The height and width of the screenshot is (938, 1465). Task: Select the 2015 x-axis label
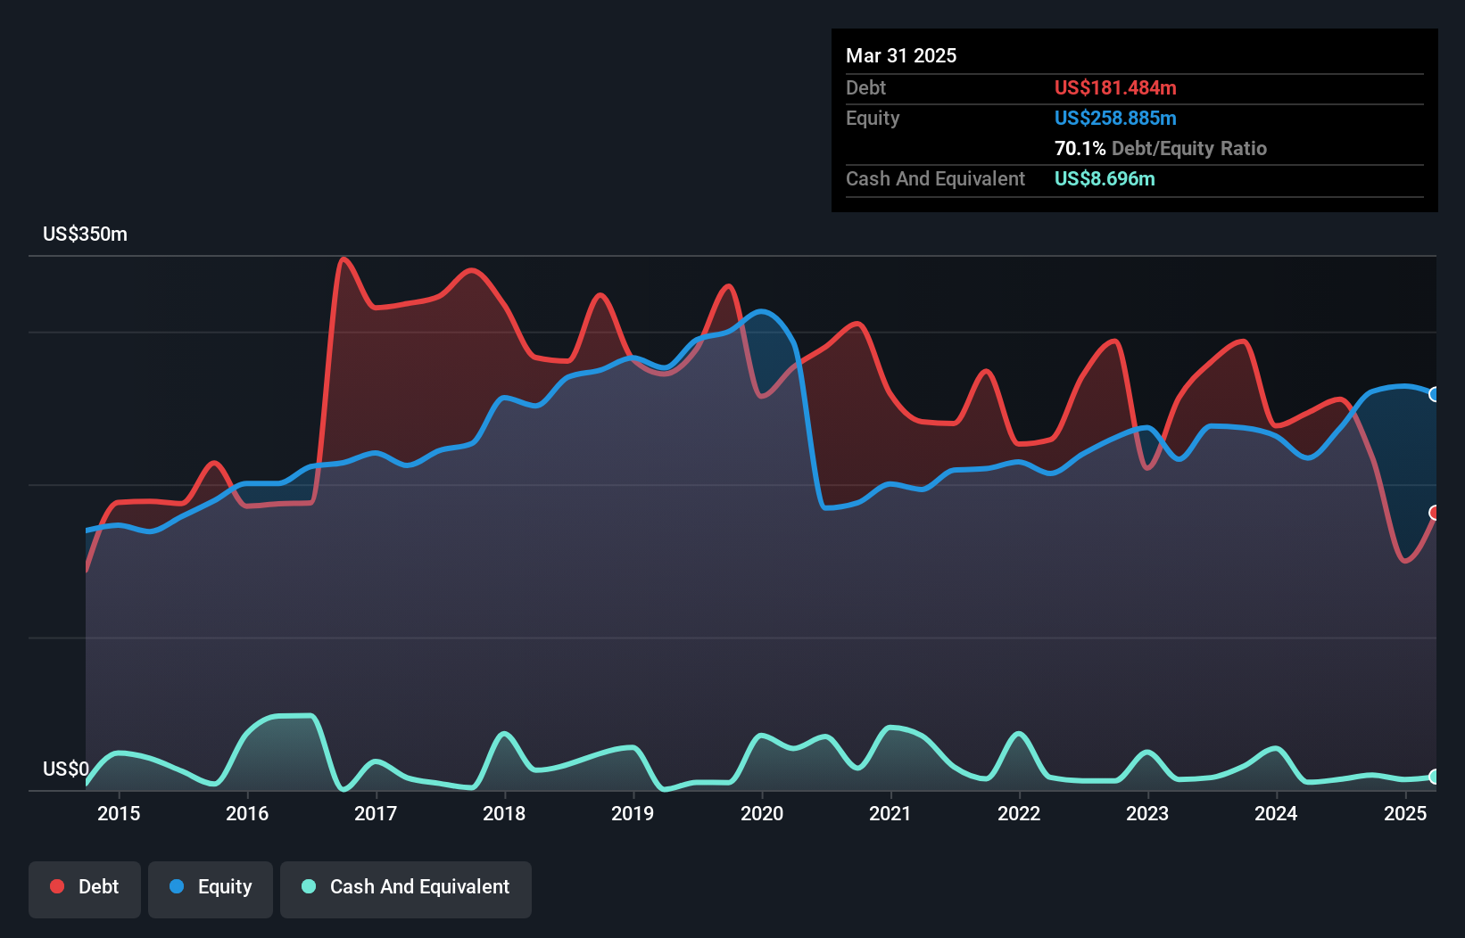point(119,813)
